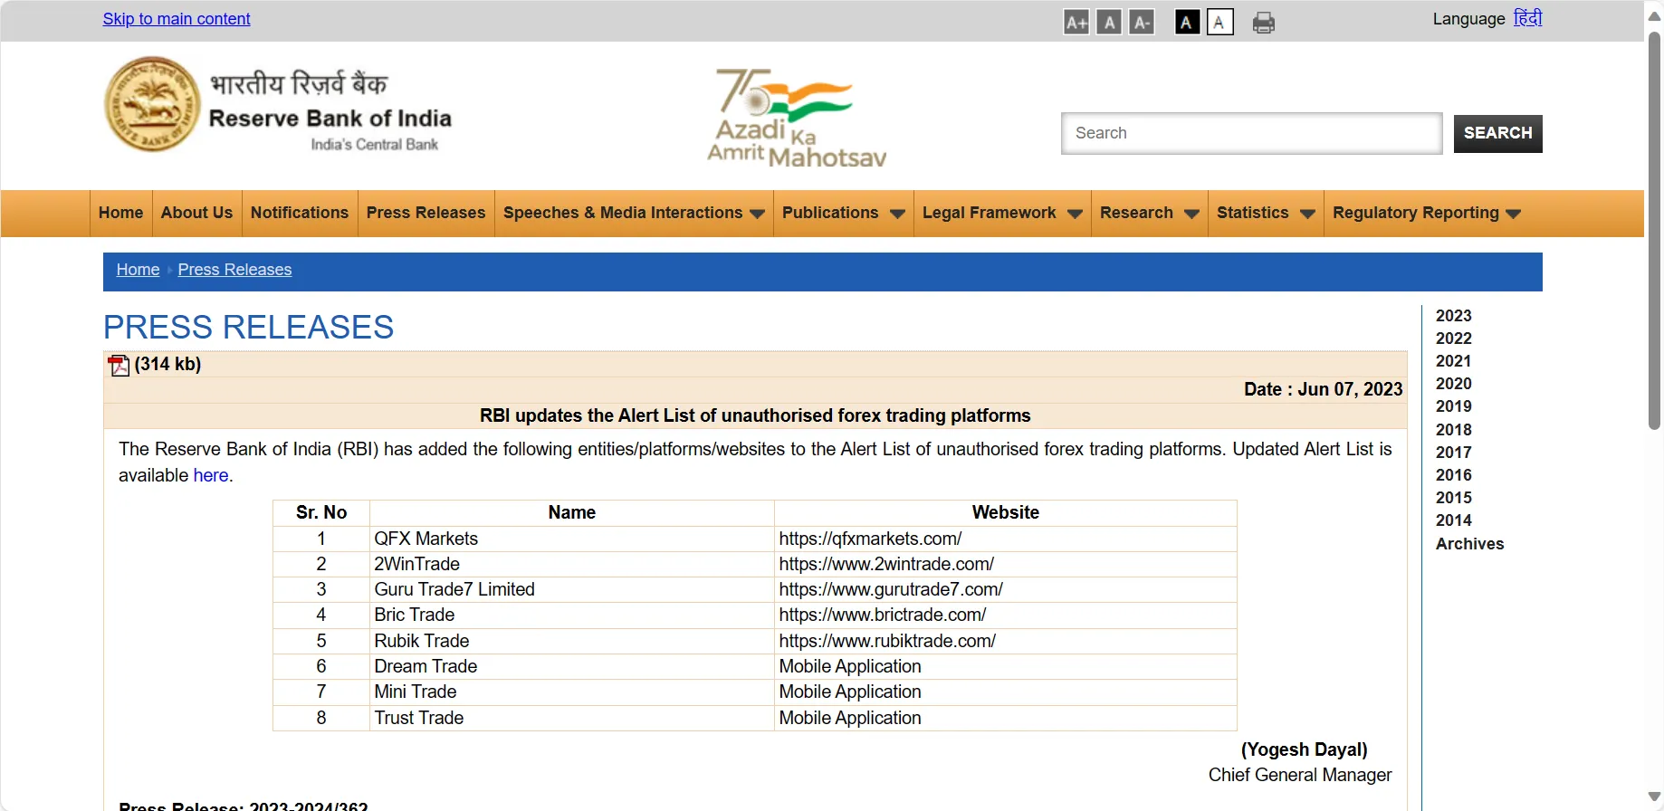Print the page using printer icon
The image size is (1664, 811).
pyautogui.click(x=1264, y=23)
